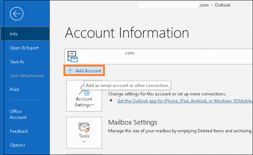Click the mailbox account icon
The height and width of the screenshot is (155, 253).
[x=73, y=56]
